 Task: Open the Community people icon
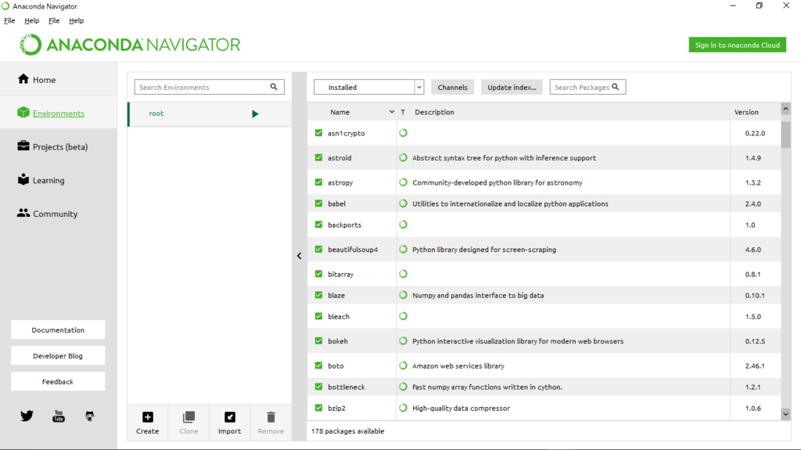(23, 213)
